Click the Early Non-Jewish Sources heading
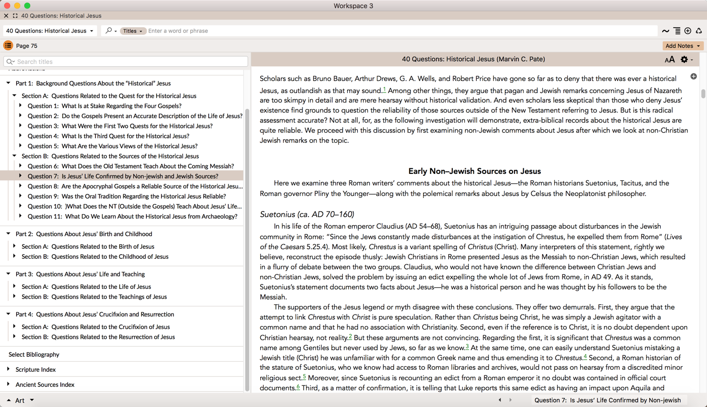 pyautogui.click(x=474, y=171)
